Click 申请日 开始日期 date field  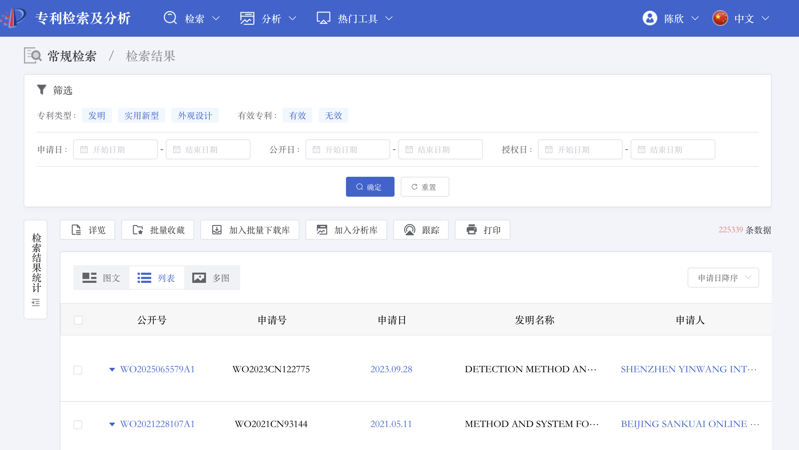(x=115, y=149)
